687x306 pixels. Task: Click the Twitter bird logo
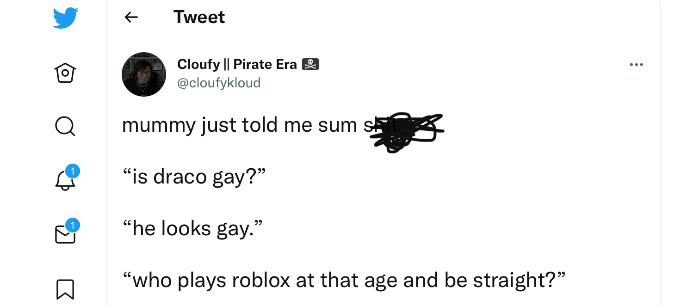pyautogui.click(x=66, y=18)
